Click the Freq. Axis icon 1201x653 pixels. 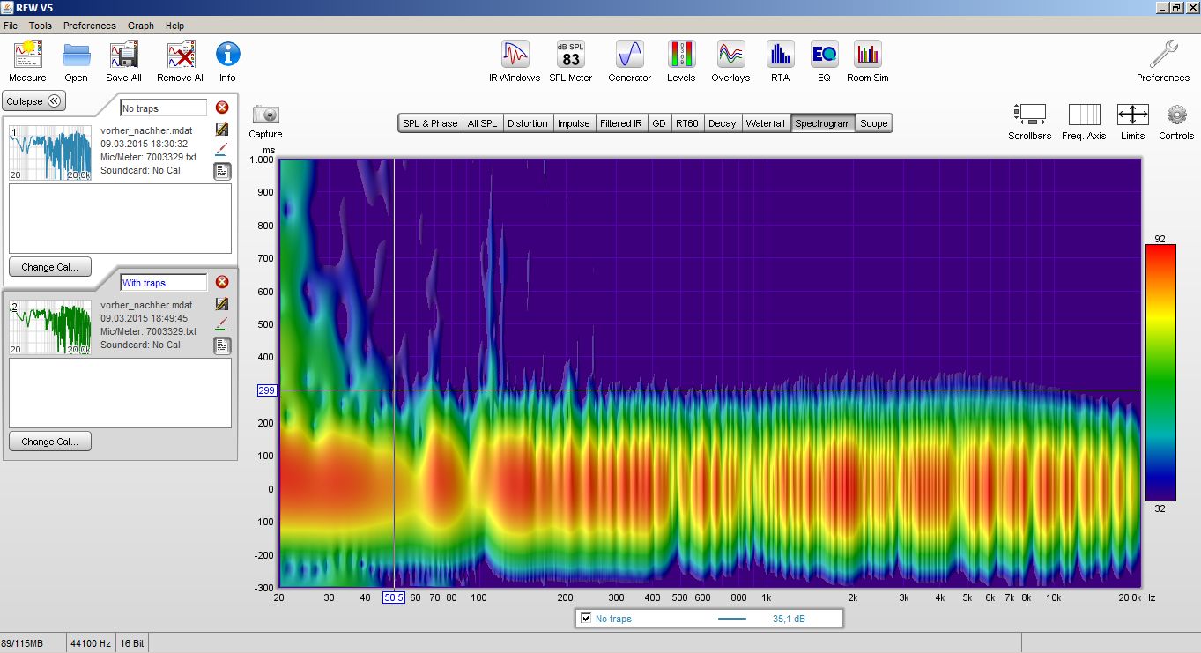tap(1084, 115)
